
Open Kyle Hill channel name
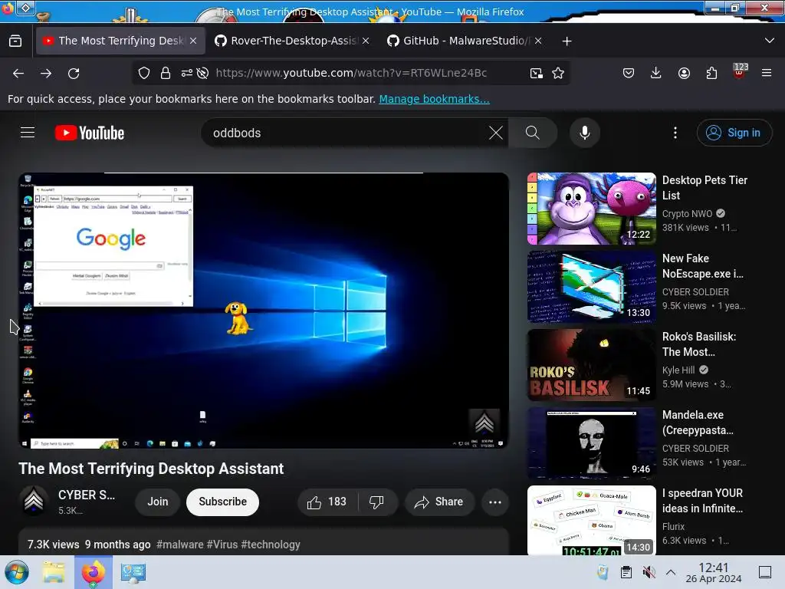[678, 370]
